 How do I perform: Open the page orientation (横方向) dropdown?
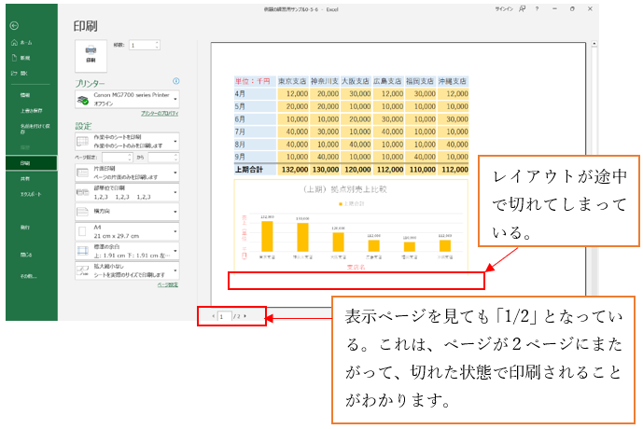pos(128,212)
